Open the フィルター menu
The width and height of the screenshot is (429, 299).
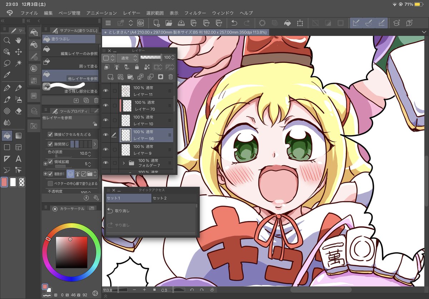[x=195, y=13]
